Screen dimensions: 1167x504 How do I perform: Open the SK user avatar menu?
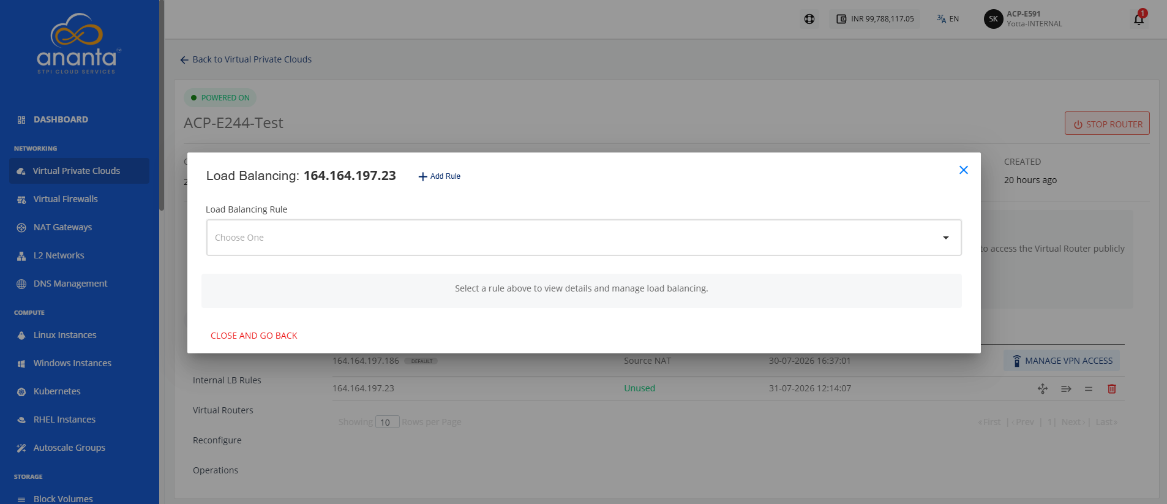[993, 19]
